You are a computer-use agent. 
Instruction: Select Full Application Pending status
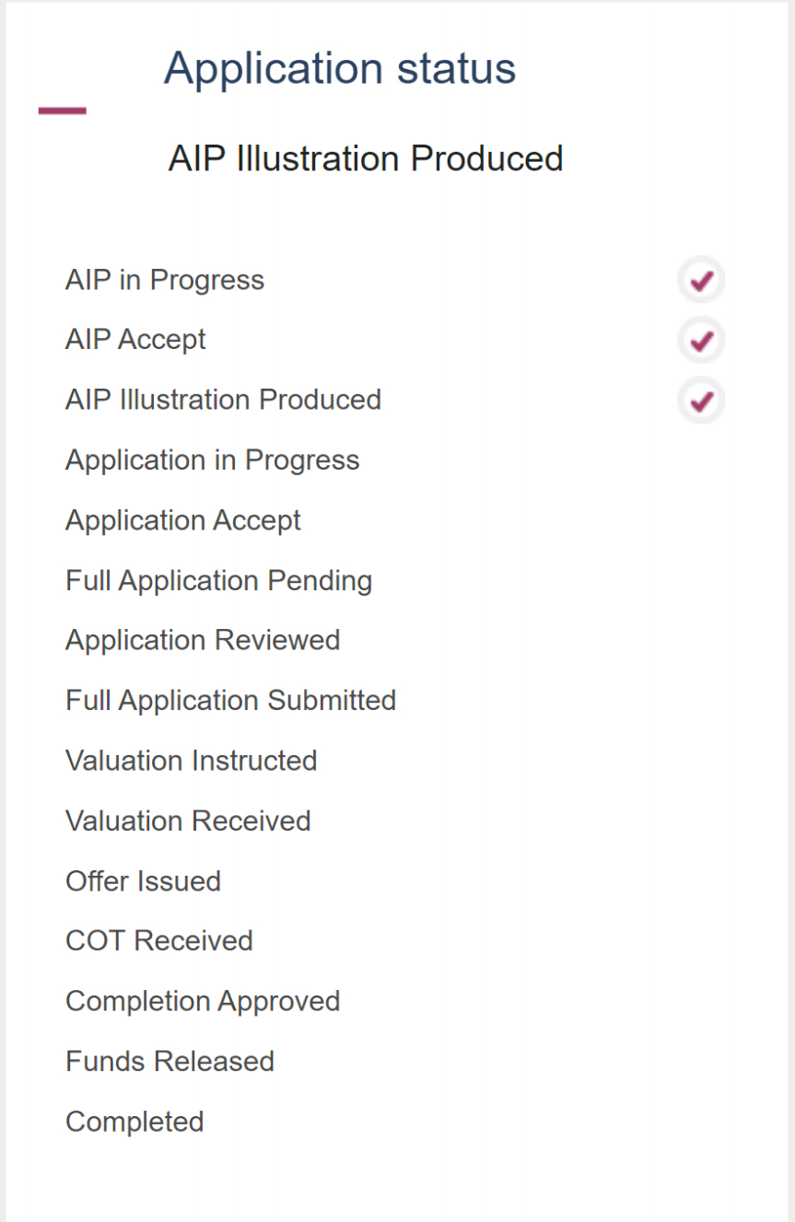[x=219, y=580]
